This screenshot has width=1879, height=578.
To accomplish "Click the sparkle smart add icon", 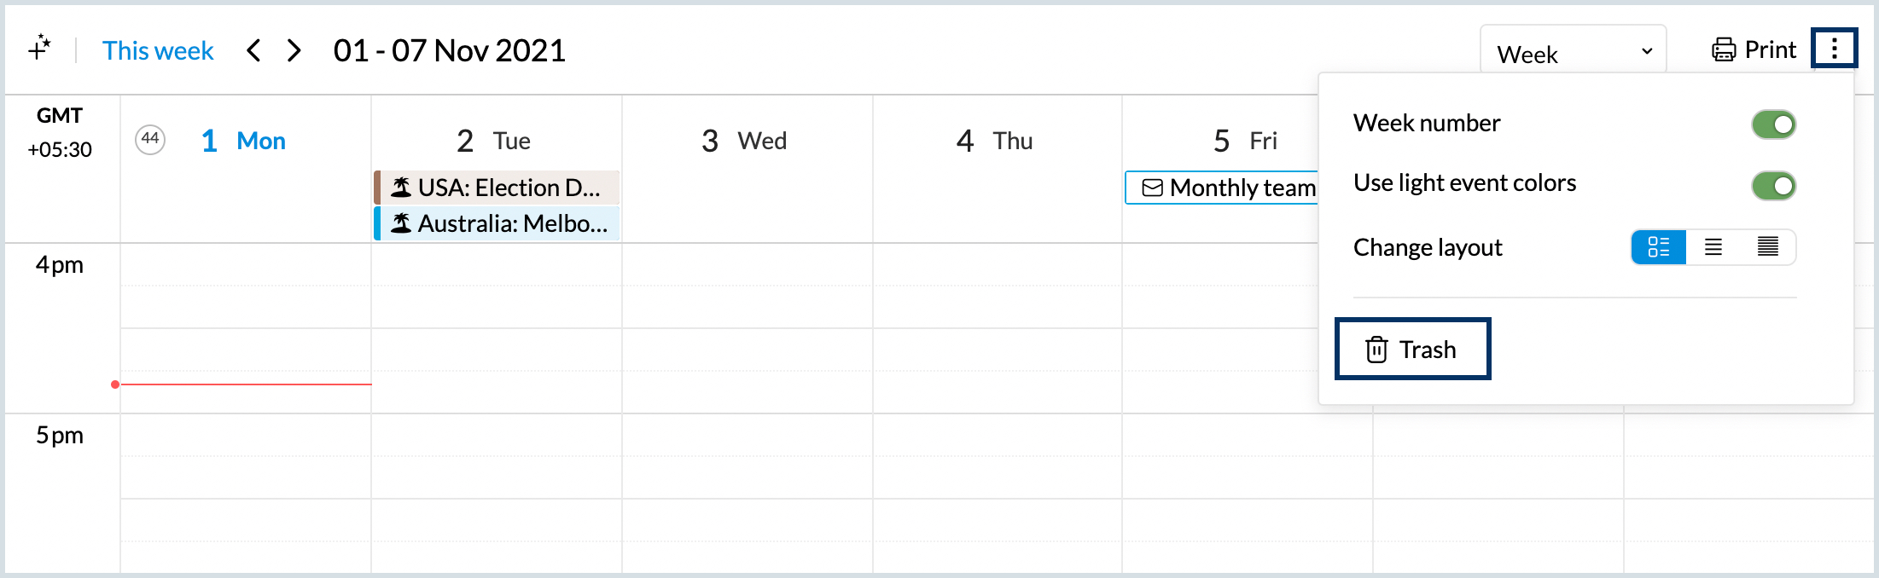I will (x=39, y=48).
